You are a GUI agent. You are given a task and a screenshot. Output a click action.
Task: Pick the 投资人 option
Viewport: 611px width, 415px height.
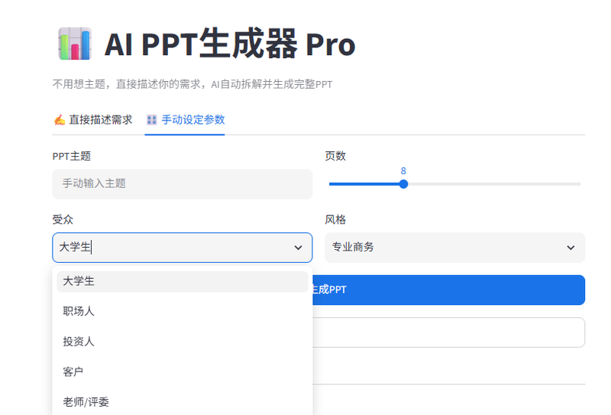(183, 342)
